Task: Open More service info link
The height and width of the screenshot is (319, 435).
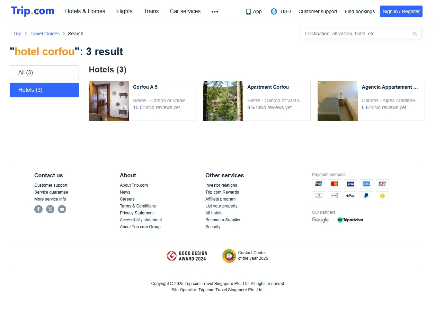Action: (x=50, y=199)
